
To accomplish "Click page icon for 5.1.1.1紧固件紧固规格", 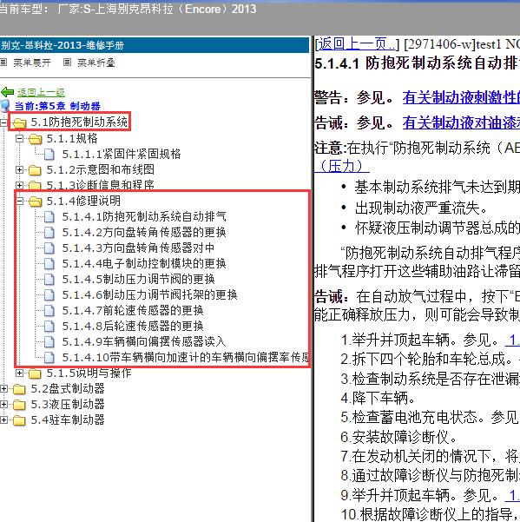I will click(49, 155).
